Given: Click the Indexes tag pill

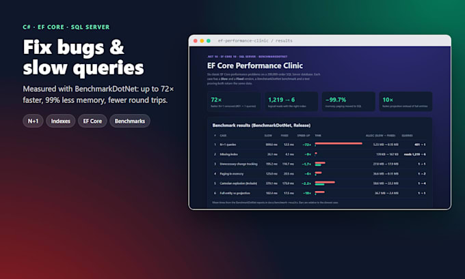Looking at the screenshot, I should click(60, 121).
